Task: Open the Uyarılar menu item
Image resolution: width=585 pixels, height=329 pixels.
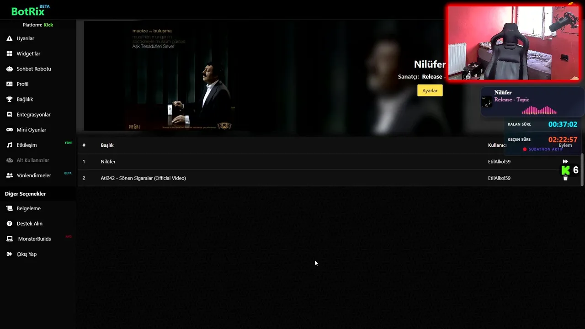Action: 26,38
